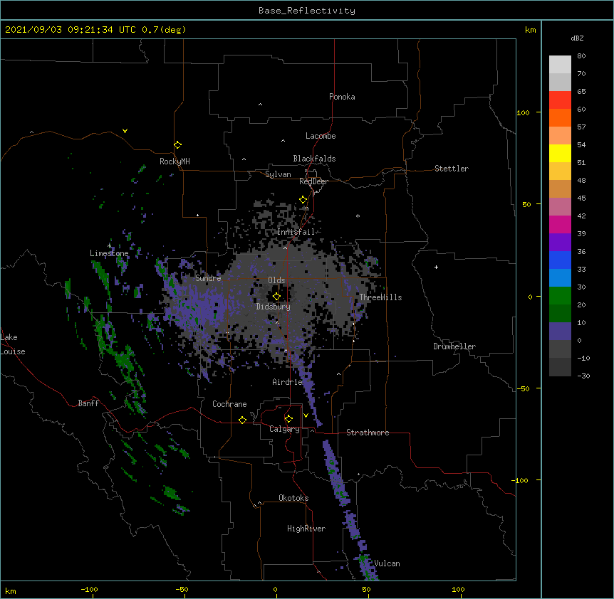This screenshot has width=614, height=599.
Task: Click the -50 tick label on the right axis
Action: click(523, 388)
